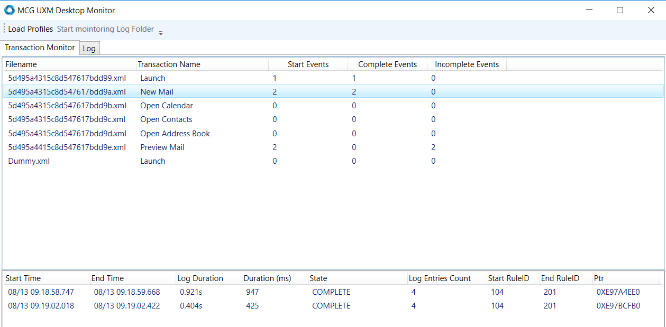666x327 pixels.
Task: Click the toolbar grip handle
Action: [x=4, y=29]
